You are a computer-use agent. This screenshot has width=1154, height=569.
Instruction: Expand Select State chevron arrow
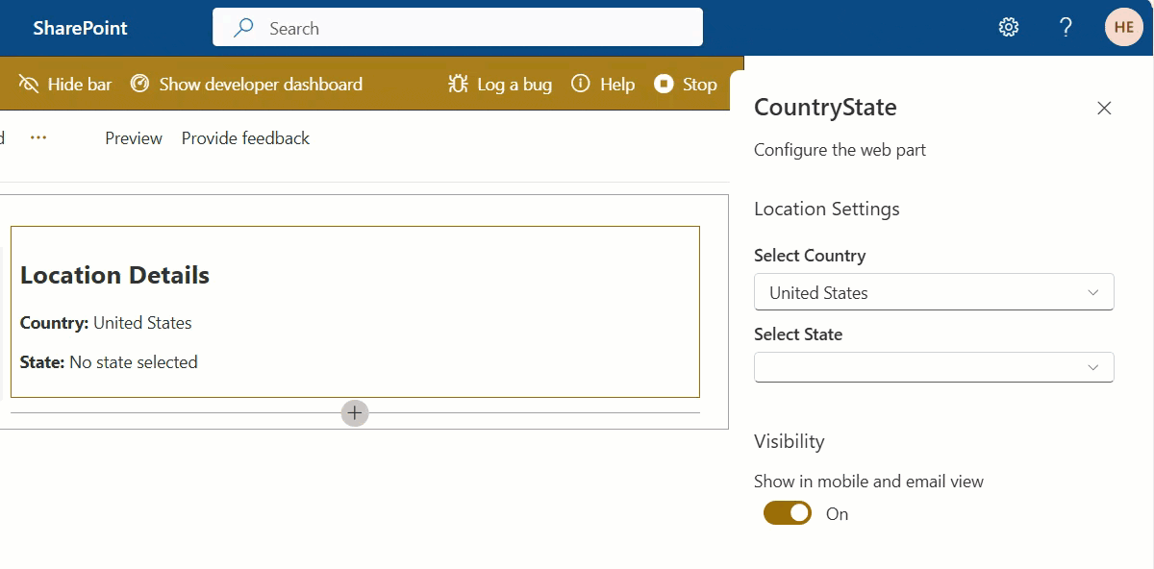(1092, 367)
